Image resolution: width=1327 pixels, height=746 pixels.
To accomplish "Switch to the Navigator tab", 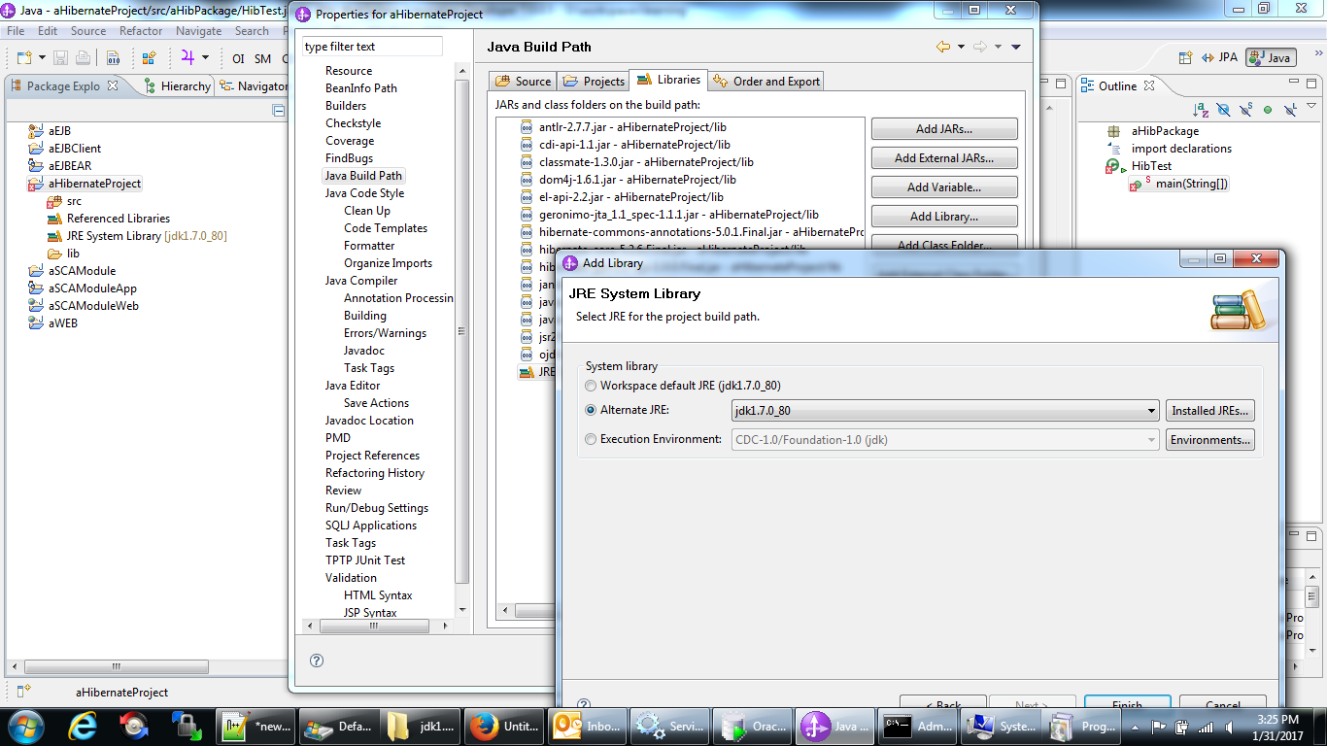I will coord(255,85).
